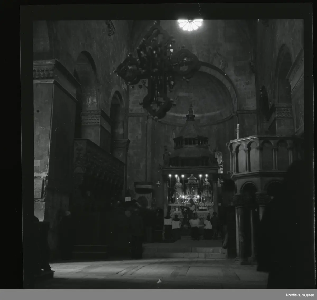
Task: Click the inscribed wall plaque on left
Action: (38, 188)
